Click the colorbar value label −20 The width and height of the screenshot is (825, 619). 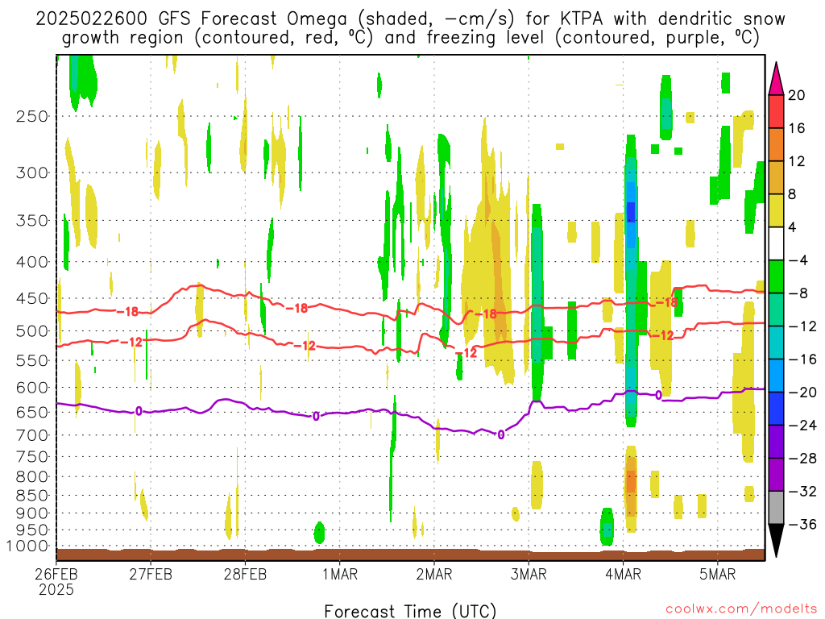coord(803,393)
